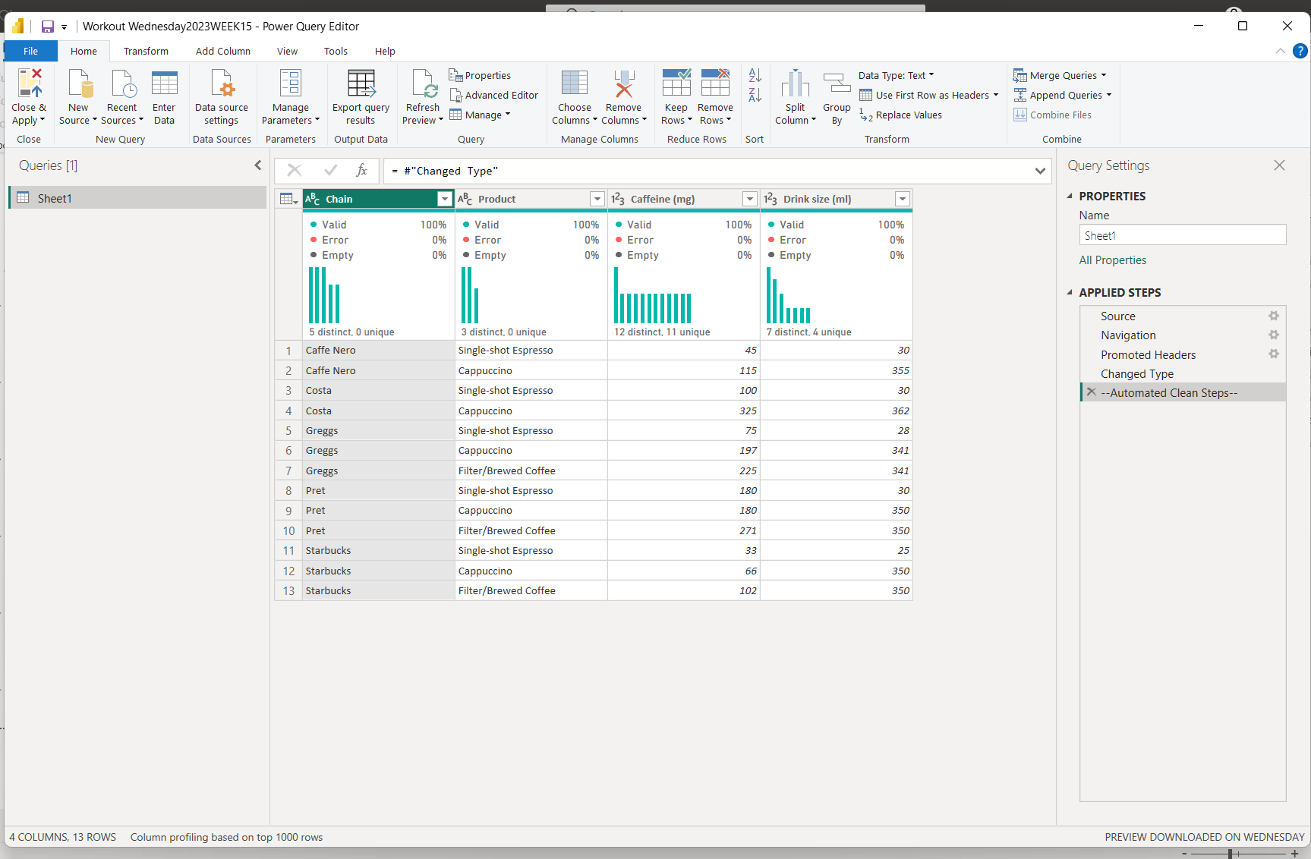Open the Advanced Editor

[494, 95]
